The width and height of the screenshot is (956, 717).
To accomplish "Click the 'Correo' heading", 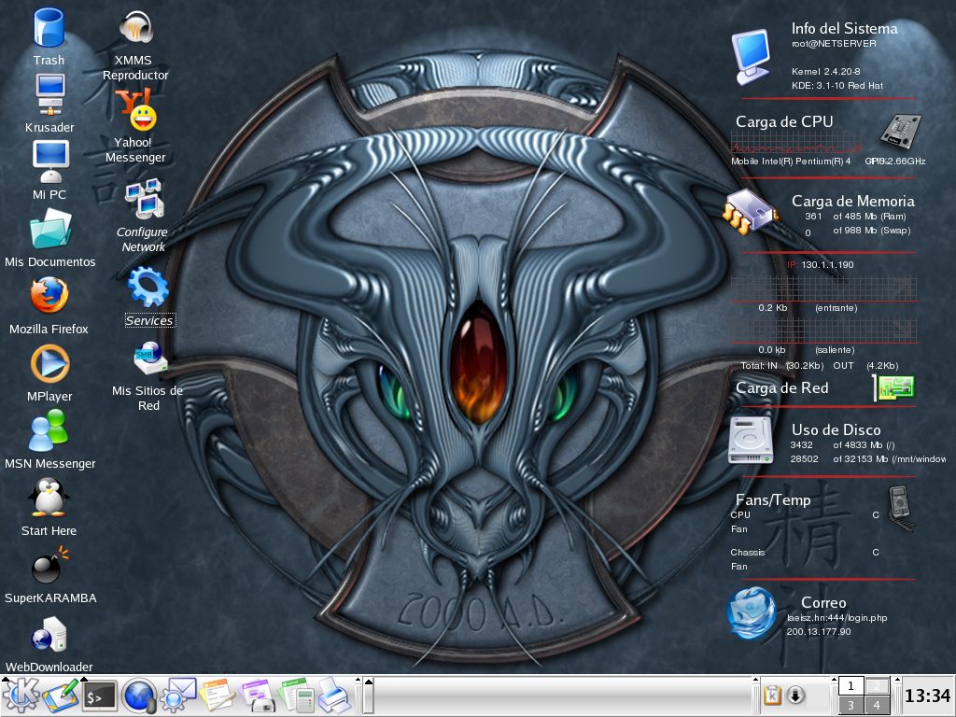I will tap(823, 602).
